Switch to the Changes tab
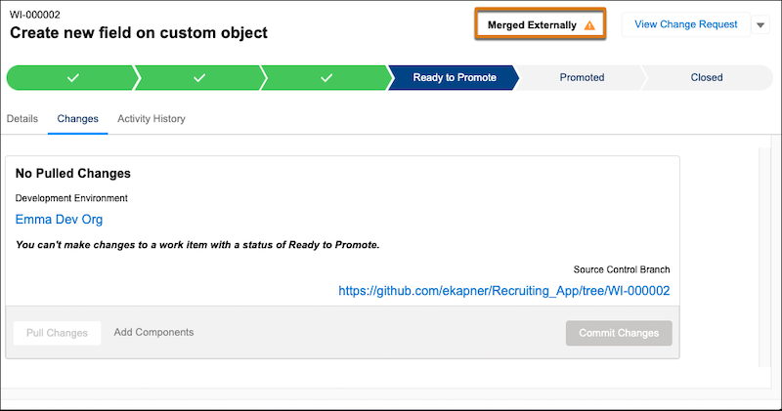782x411 pixels. click(78, 118)
